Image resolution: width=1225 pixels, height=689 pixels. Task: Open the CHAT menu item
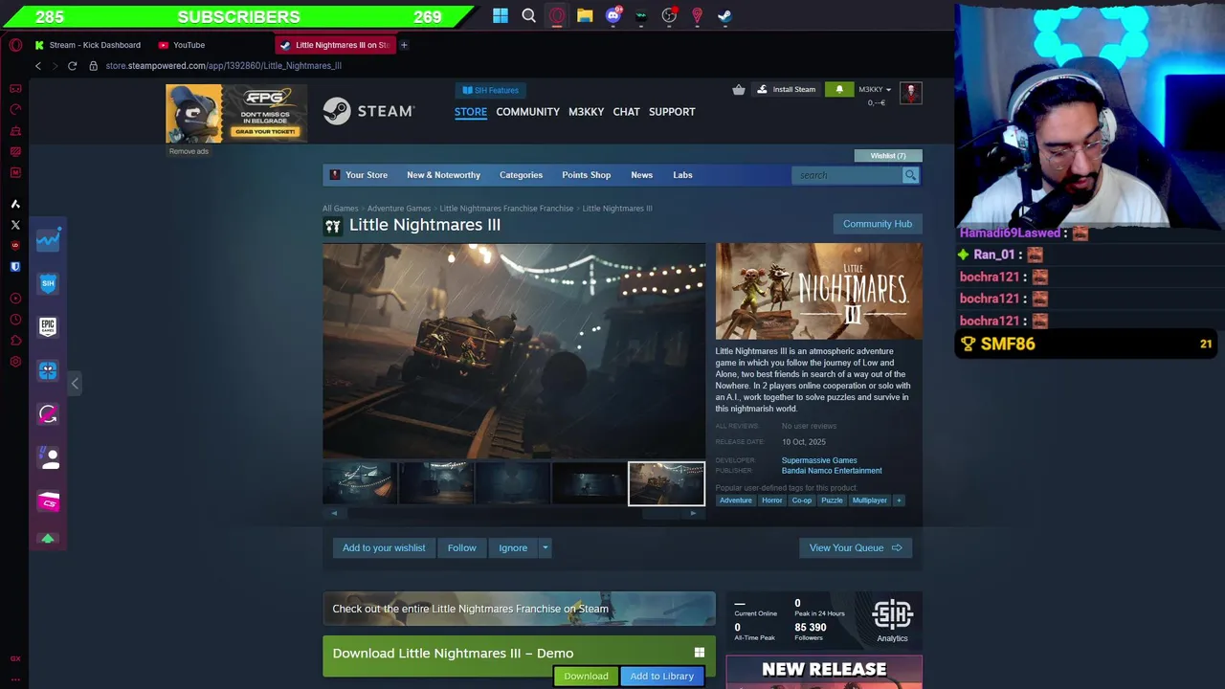626,112
